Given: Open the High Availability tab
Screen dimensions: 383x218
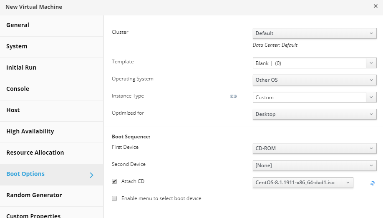Looking at the screenshot, I should 30,131.
